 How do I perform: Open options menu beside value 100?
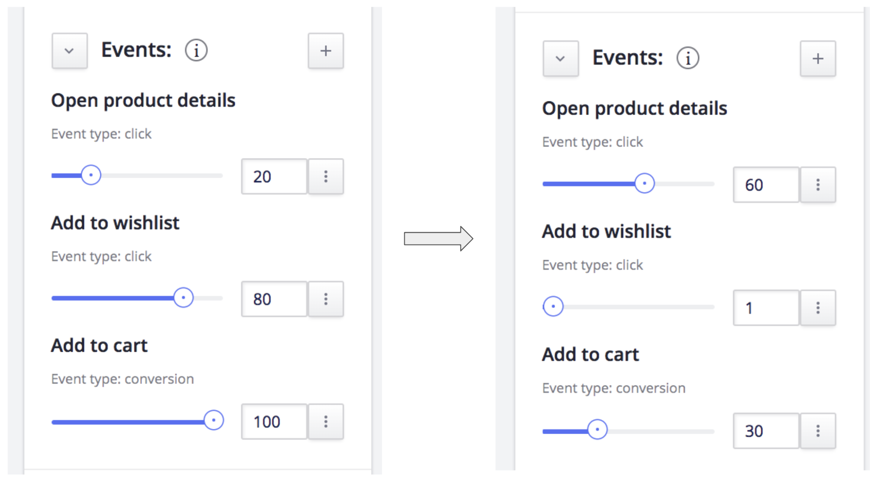(326, 421)
